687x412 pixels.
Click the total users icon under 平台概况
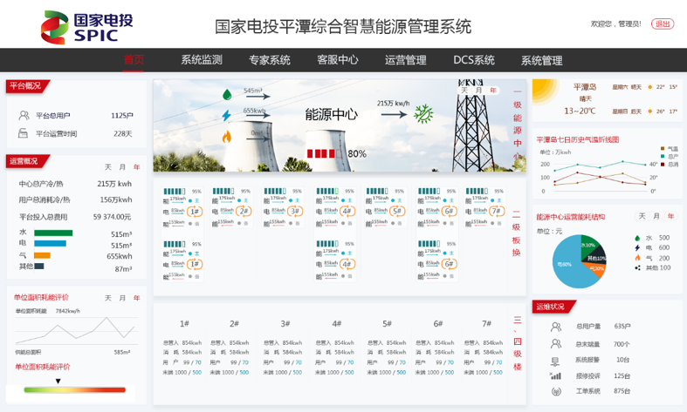[24, 115]
